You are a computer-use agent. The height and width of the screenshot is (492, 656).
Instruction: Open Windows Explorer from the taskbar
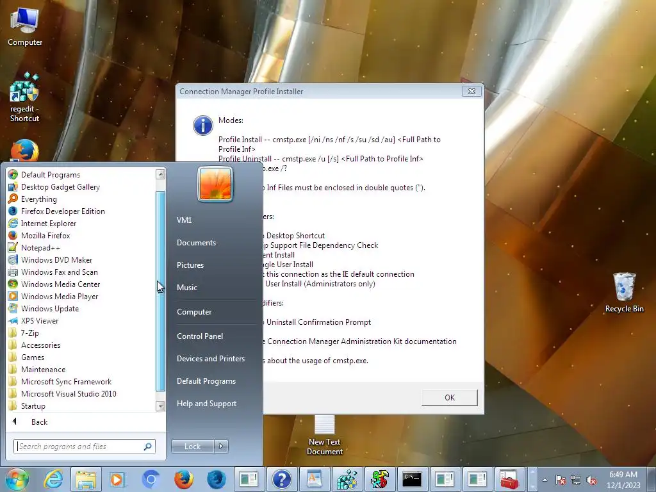coord(86,479)
